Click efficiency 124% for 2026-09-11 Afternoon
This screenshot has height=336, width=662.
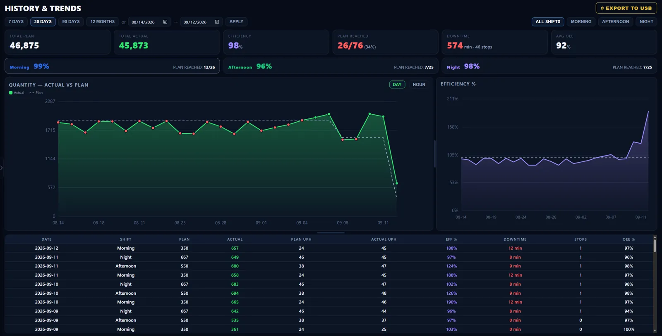(x=451, y=266)
